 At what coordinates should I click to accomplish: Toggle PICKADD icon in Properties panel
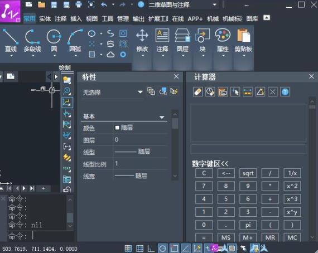click(x=151, y=91)
